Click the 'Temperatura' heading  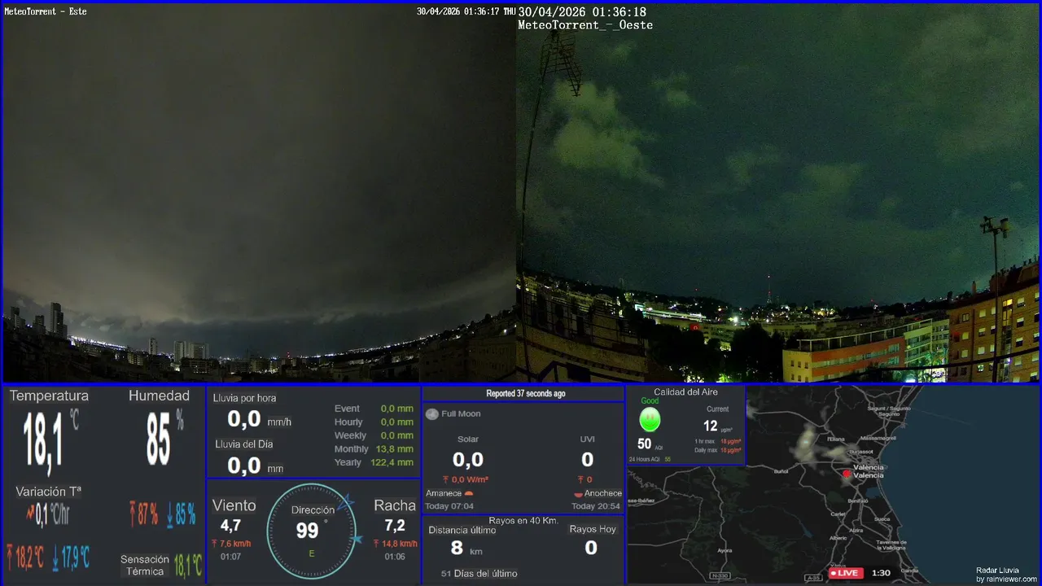pos(49,396)
